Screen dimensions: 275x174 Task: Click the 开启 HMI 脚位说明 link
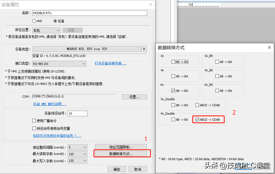coord(50,104)
